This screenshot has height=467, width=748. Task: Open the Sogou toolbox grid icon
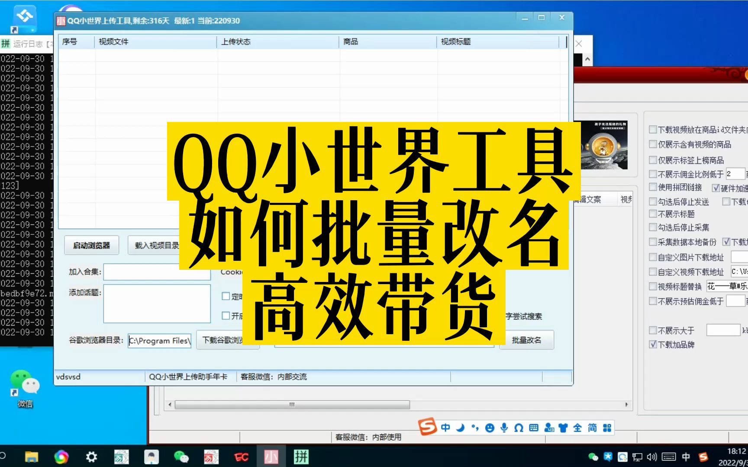pos(607,428)
